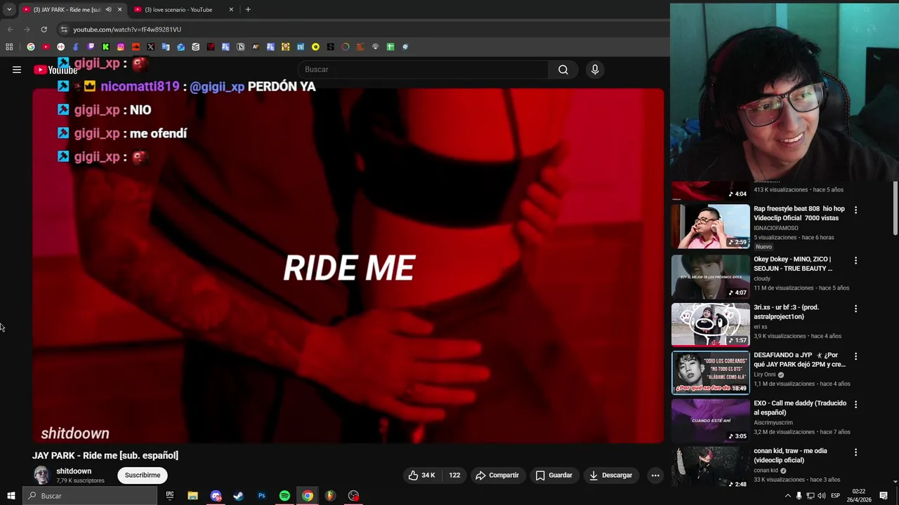
Task: Close the JAY PARK tab
Action: tap(119, 10)
